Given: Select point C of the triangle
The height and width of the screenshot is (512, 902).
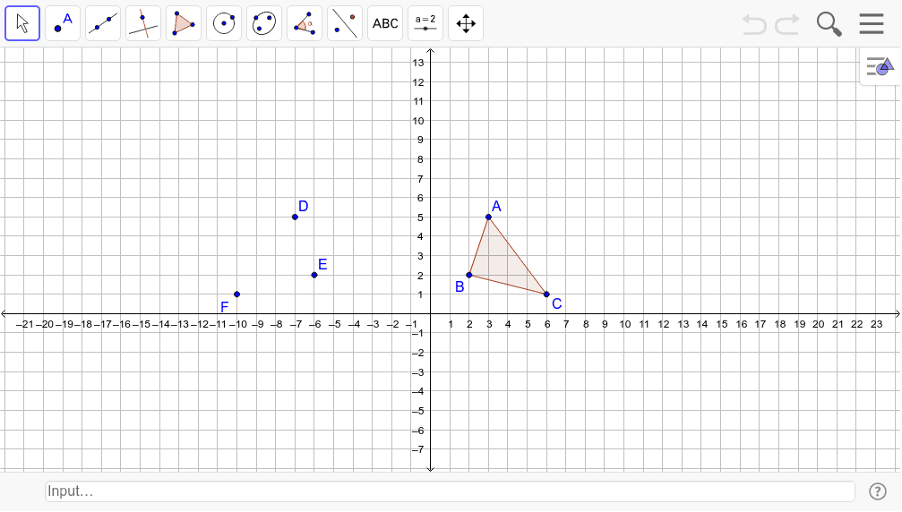Looking at the screenshot, I should click(546, 294).
